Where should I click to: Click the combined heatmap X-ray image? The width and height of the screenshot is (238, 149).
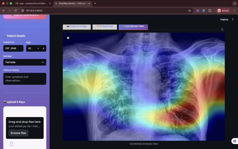144,87
